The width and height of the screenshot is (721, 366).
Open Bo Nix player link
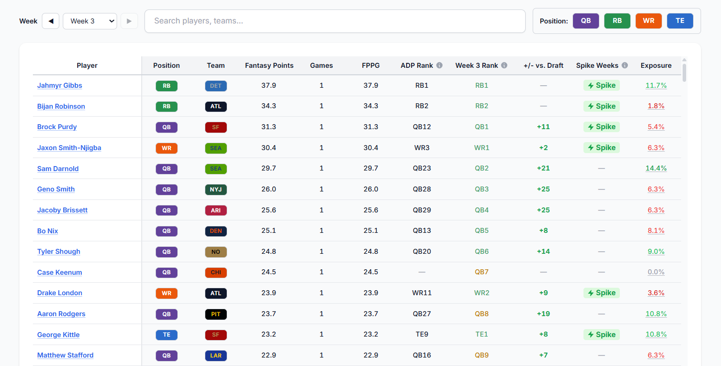point(48,231)
